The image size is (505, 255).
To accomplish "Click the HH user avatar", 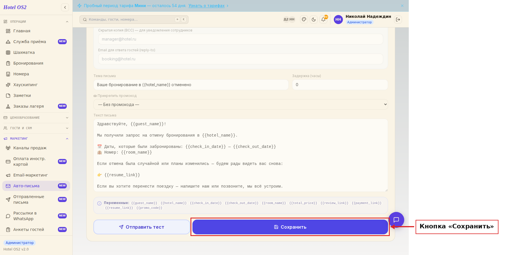I will [x=338, y=20].
